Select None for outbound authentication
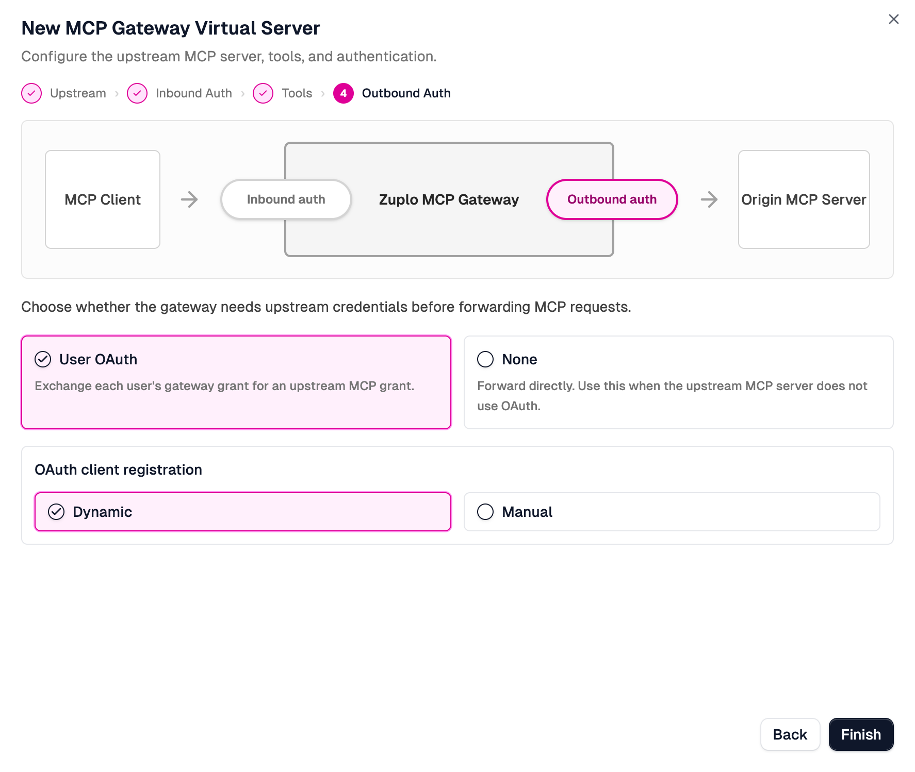This screenshot has width=915, height=772. (x=678, y=382)
